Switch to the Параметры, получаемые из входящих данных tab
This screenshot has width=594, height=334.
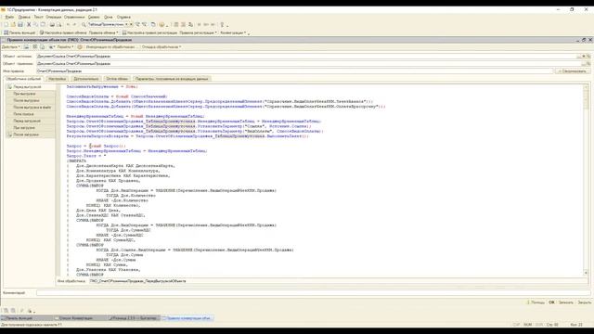172,79
